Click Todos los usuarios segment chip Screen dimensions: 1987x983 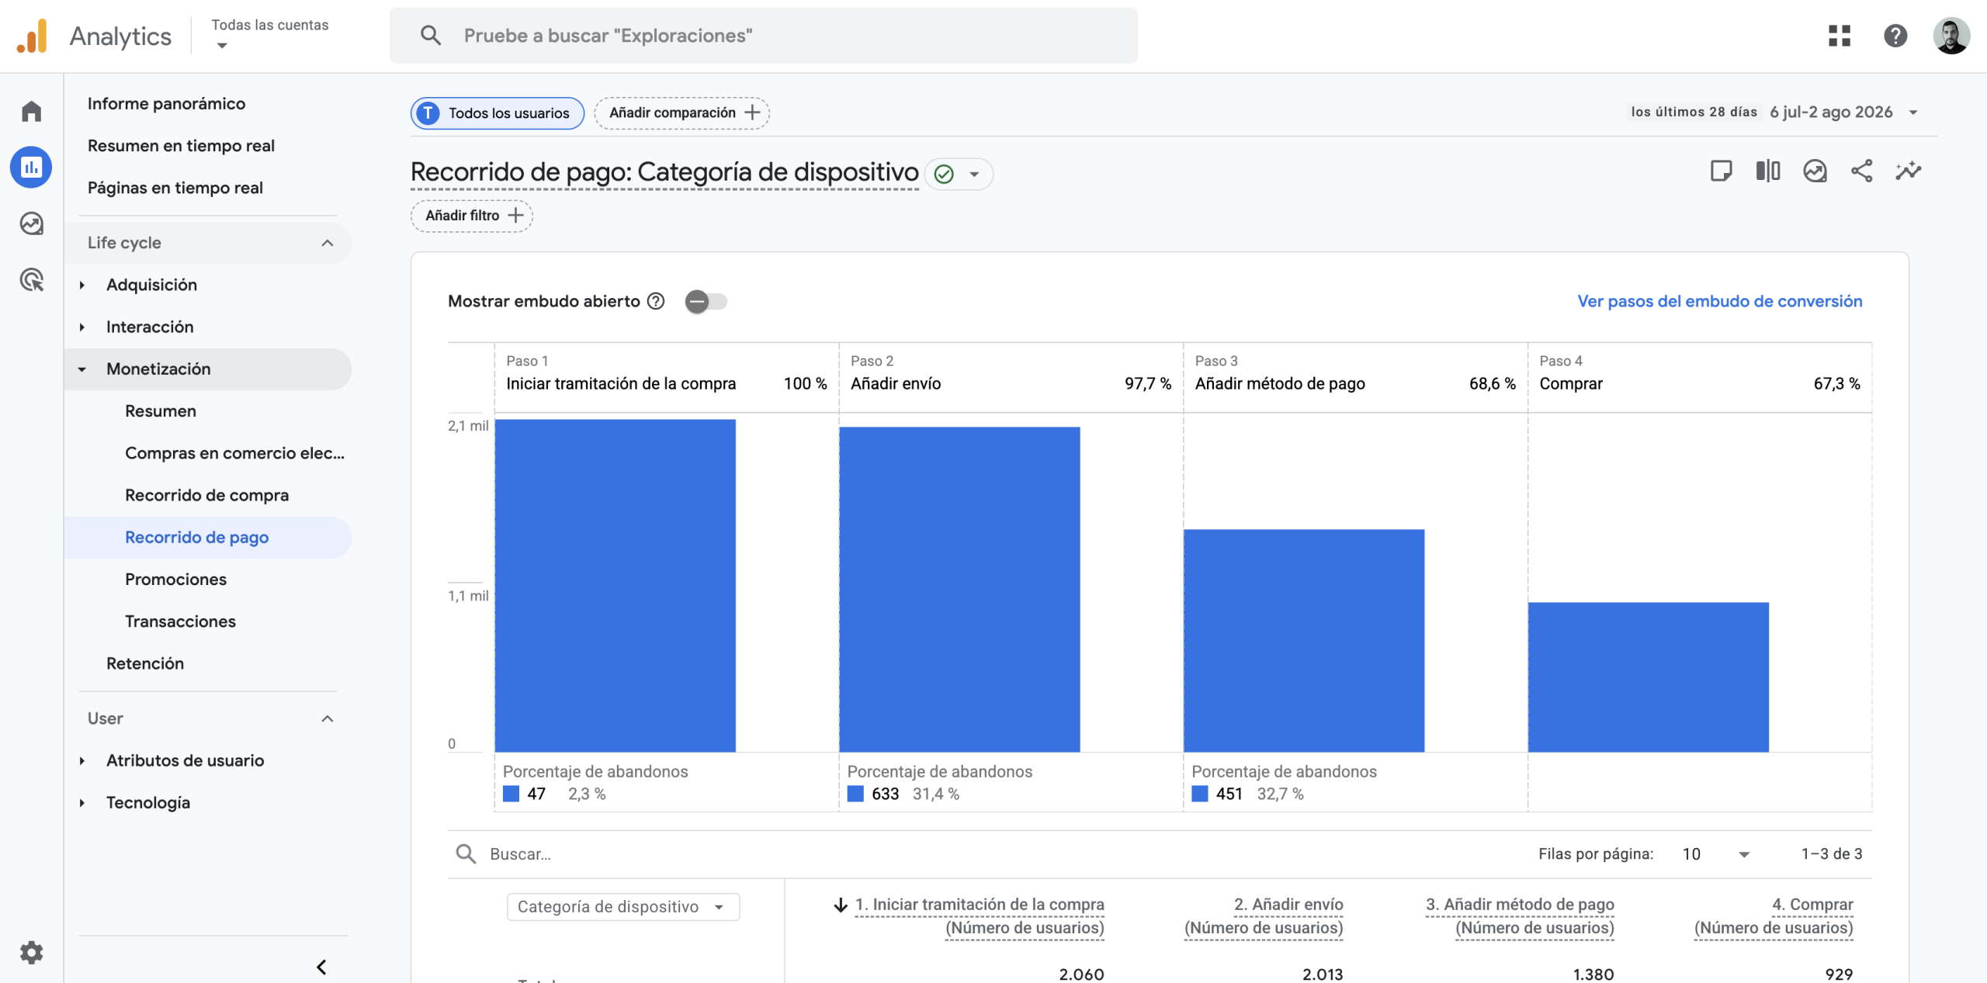[497, 112]
